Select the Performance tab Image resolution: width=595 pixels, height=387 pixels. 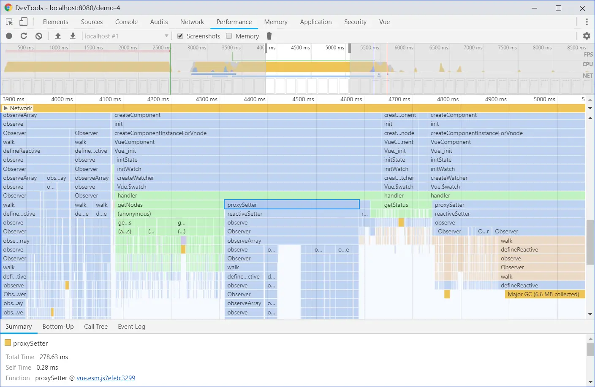pos(234,22)
